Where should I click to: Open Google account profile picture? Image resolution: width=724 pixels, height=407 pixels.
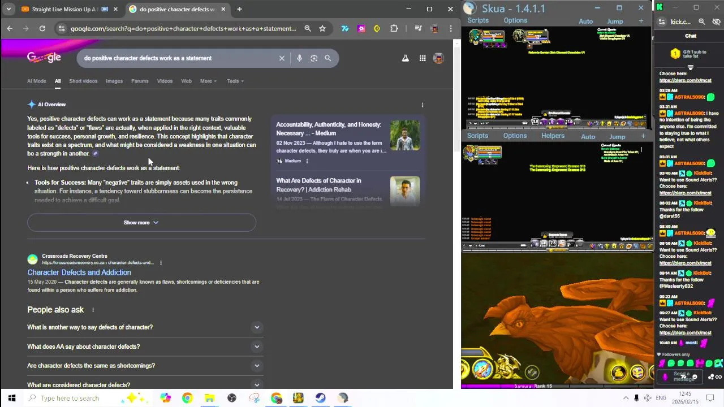coord(438,58)
